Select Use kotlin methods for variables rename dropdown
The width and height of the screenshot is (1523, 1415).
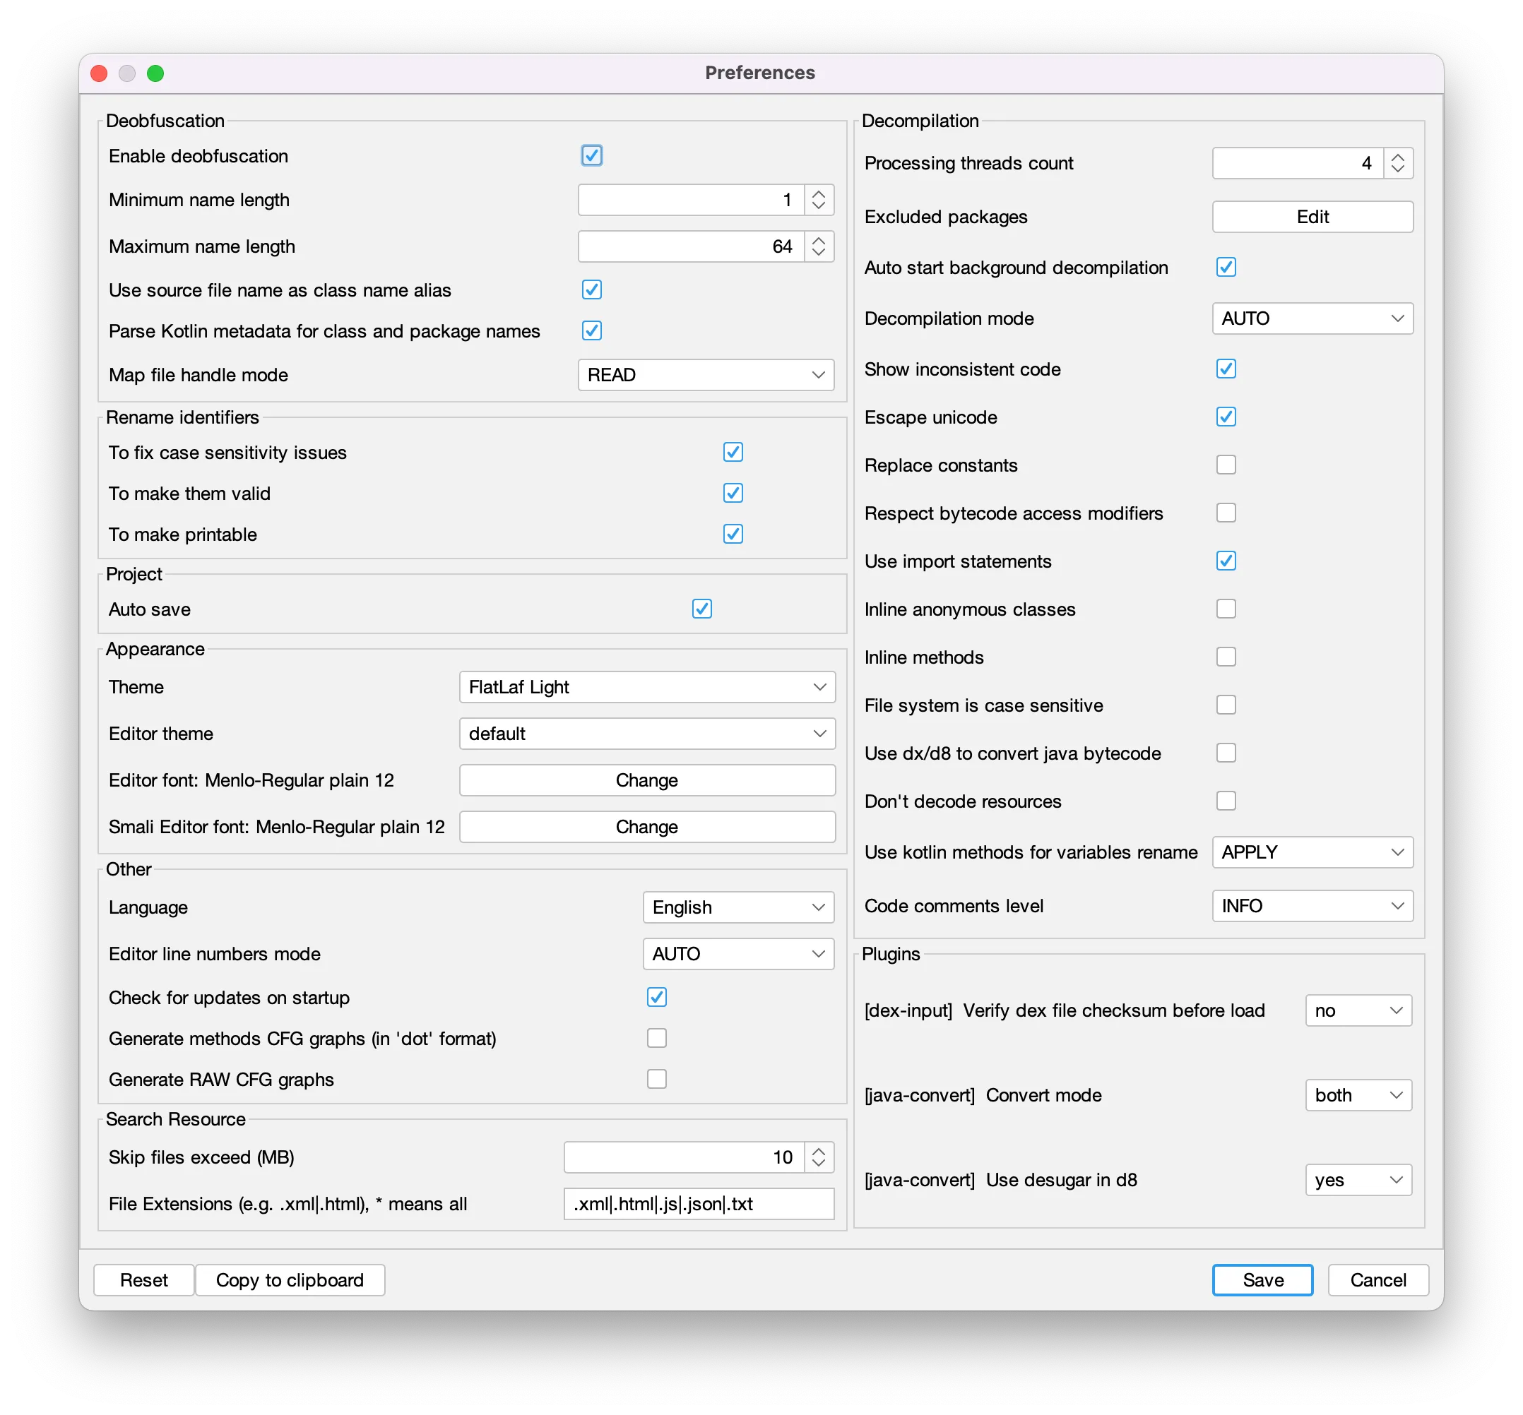click(1312, 850)
